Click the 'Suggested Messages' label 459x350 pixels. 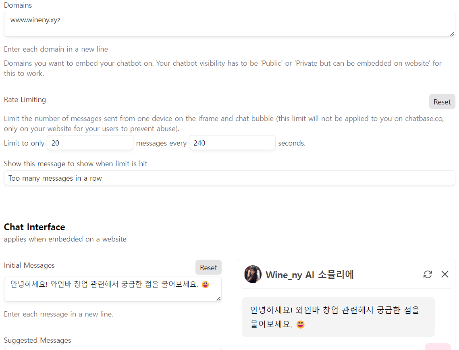click(x=37, y=340)
